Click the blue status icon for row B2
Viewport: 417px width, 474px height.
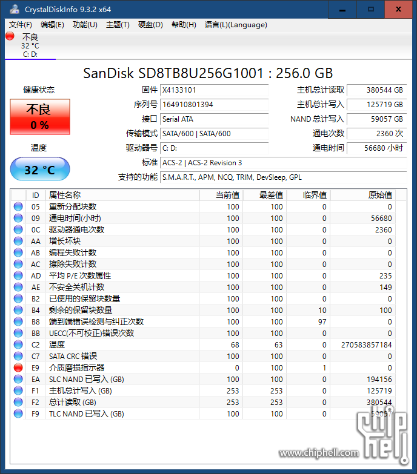pyautogui.click(x=18, y=298)
